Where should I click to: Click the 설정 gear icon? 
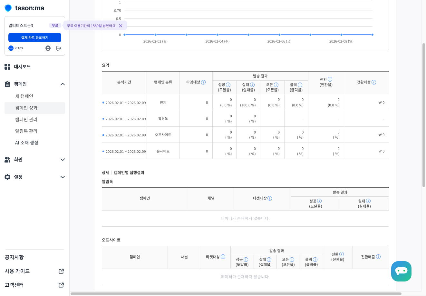click(7, 177)
